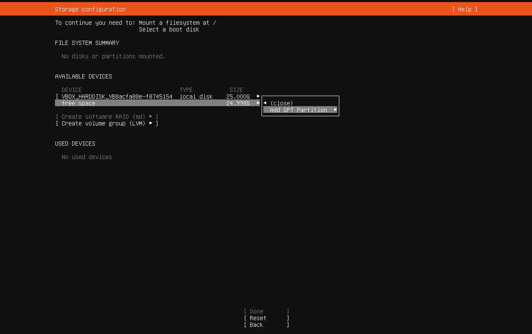
Task: Expand the free space actions arrow
Action: click(258, 103)
